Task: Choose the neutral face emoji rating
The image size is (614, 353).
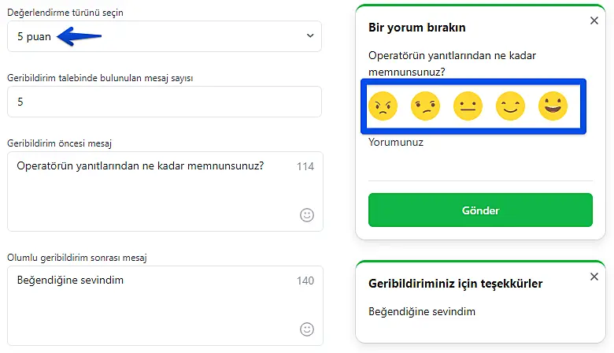Action: 468,106
